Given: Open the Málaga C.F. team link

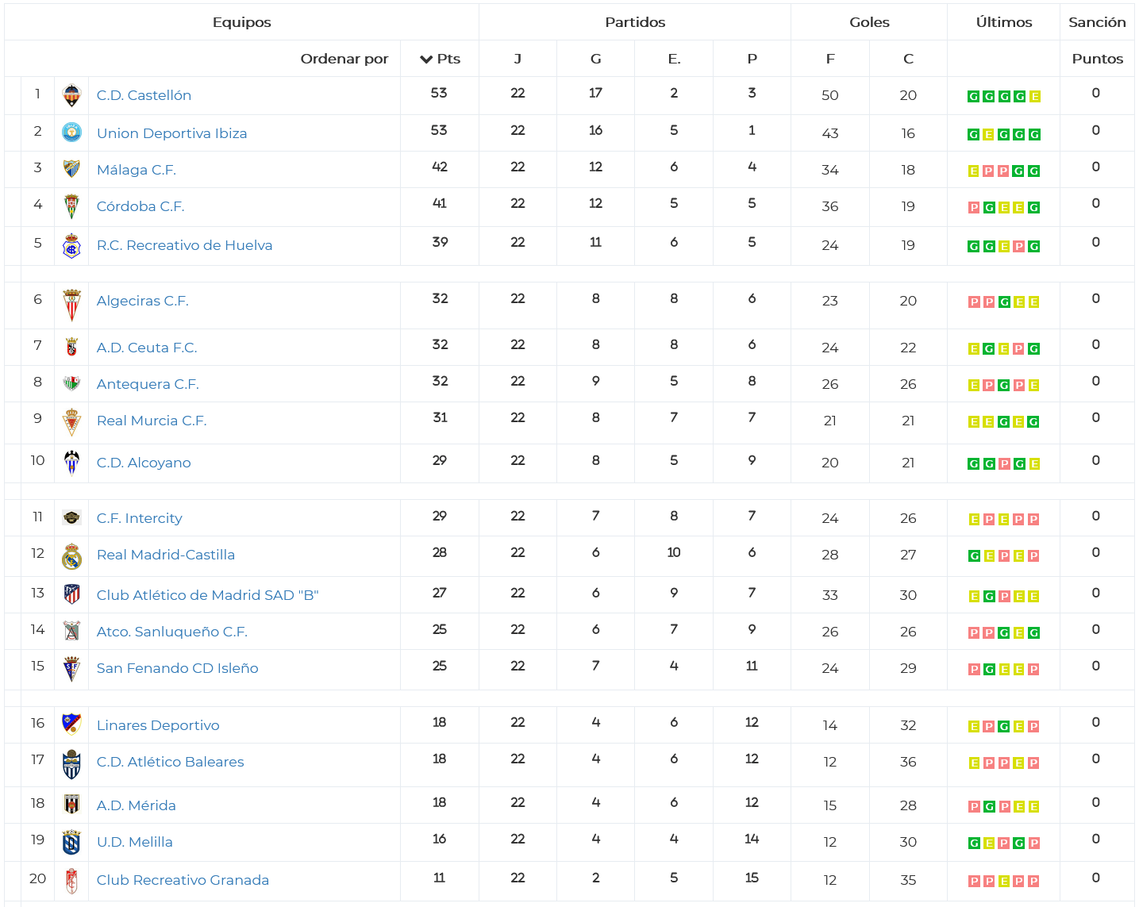Looking at the screenshot, I should point(136,170).
